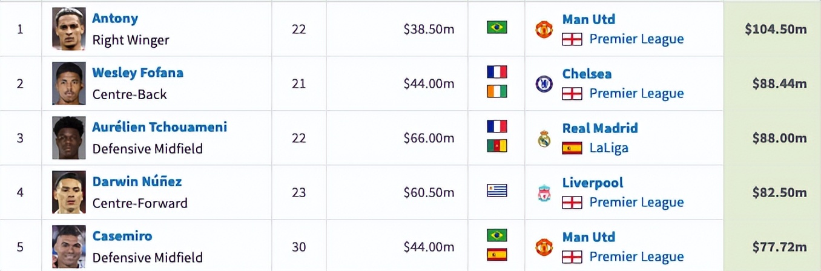Click the Uruguay flag icon
The image size is (821, 271).
coord(497,191)
